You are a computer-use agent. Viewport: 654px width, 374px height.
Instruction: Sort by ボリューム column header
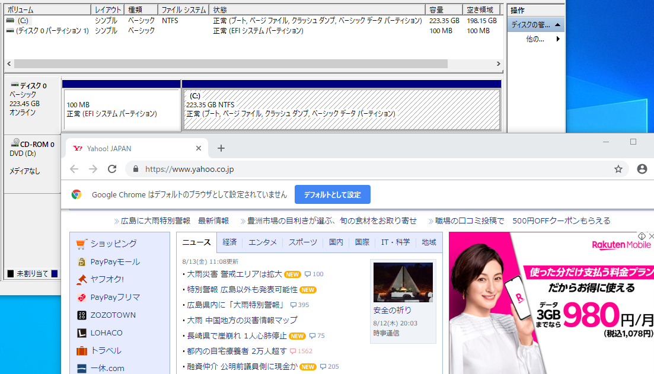tap(47, 9)
